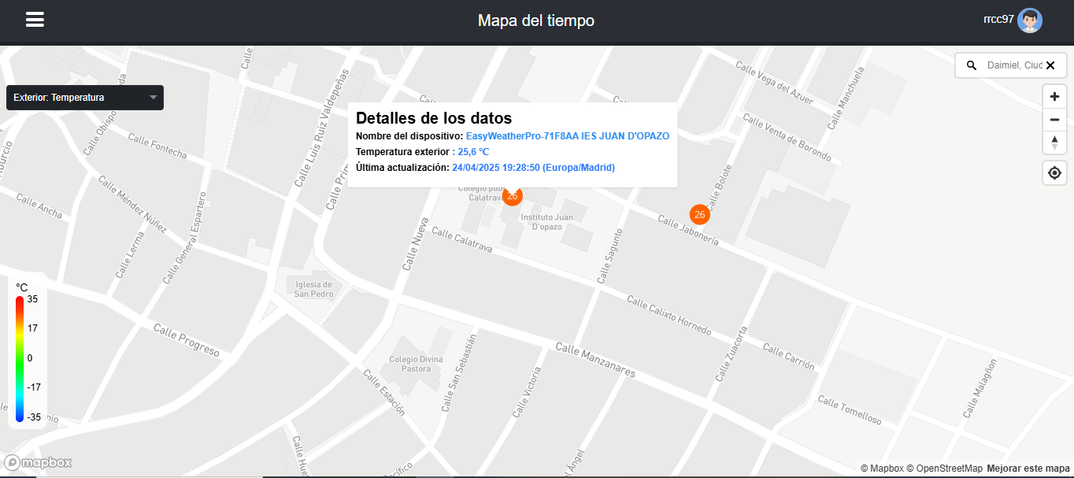
Task: Open the EasyWeatherPro-71F8AA device link
Action: click(x=567, y=135)
